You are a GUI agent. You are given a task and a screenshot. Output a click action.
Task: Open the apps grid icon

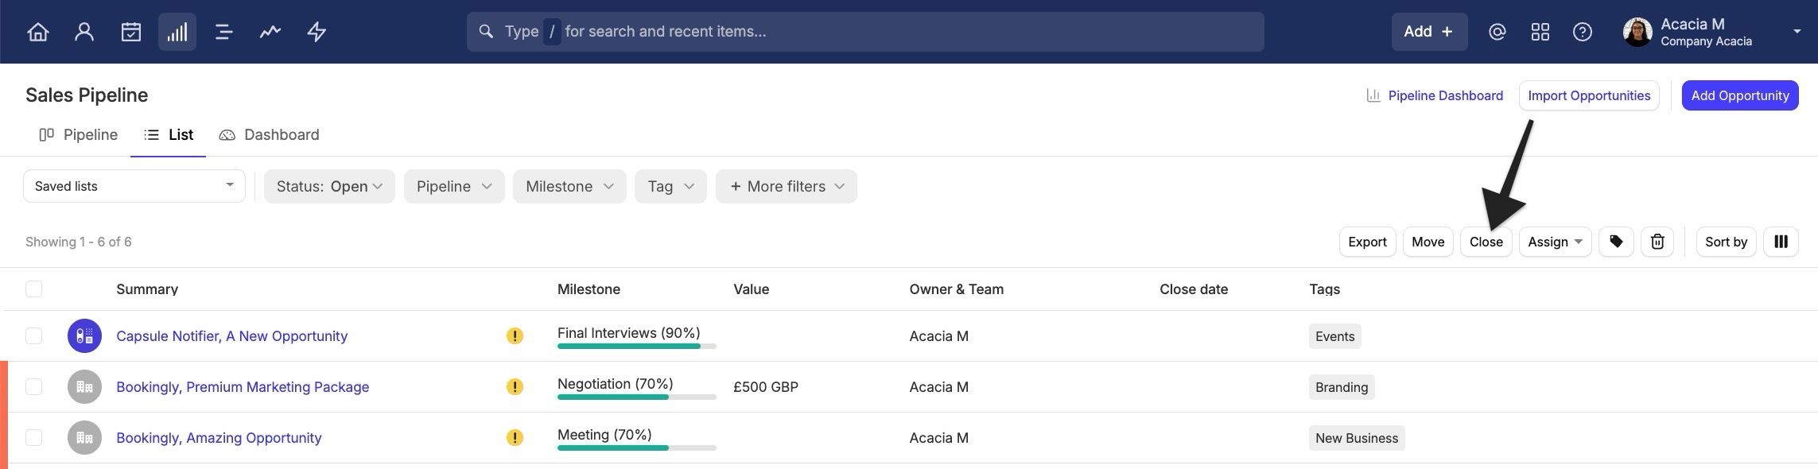[1540, 32]
